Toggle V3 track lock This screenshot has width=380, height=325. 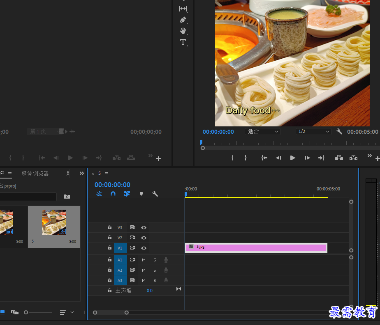110,227
